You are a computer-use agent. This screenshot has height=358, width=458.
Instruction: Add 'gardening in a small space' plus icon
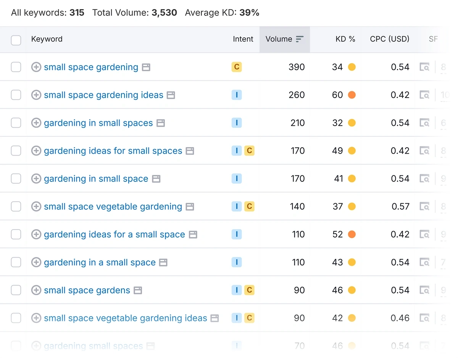(36, 262)
